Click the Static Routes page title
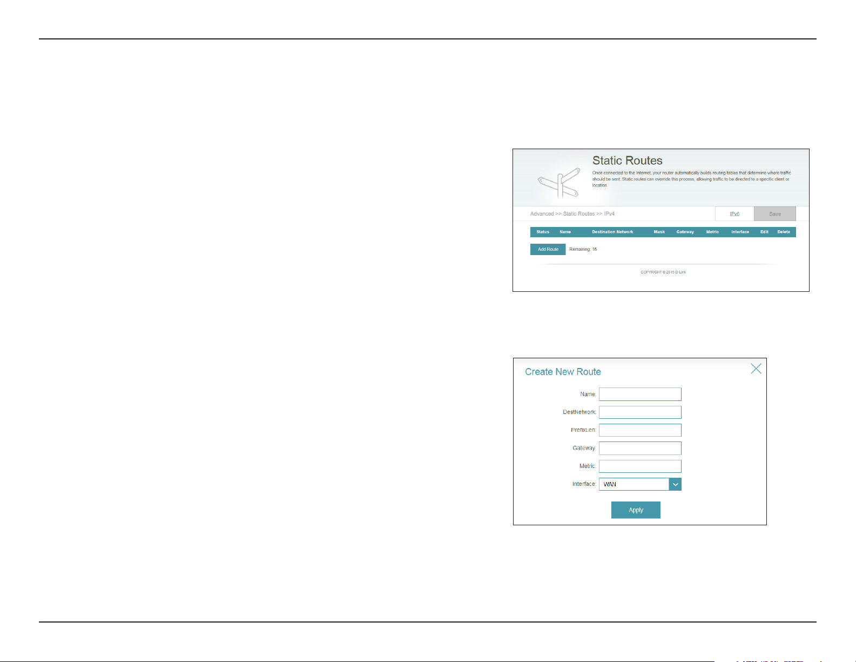856x662 pixels. [627, 161]
